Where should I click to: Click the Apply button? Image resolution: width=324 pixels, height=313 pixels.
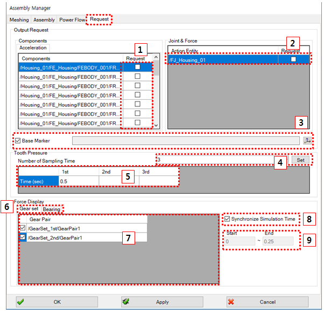(x=162, y=302)
